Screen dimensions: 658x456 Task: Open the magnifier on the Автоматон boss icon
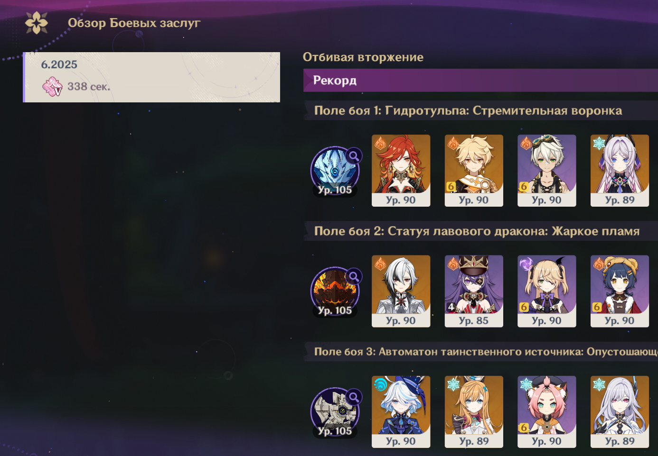[x=354, y=397]
